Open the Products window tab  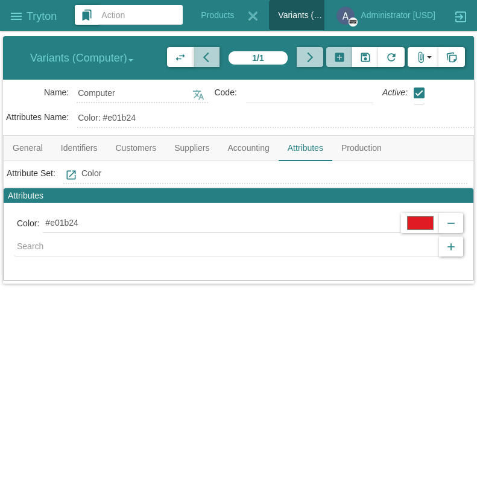click(x=218, y=15)
